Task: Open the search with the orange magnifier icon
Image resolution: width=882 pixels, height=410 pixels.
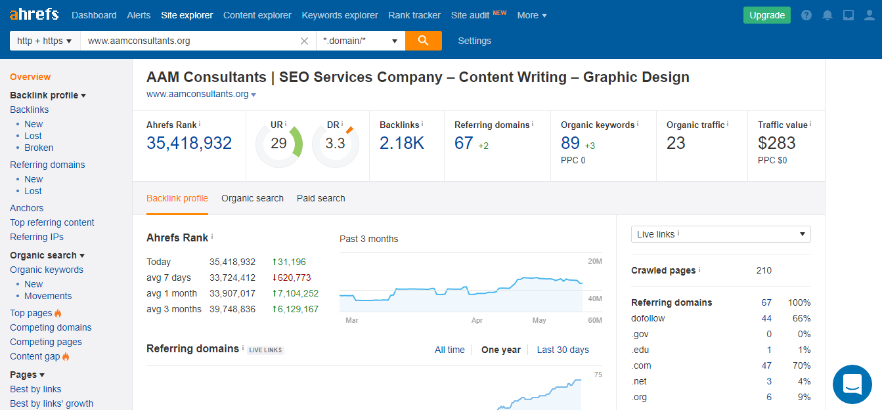Action: point(423,40)
